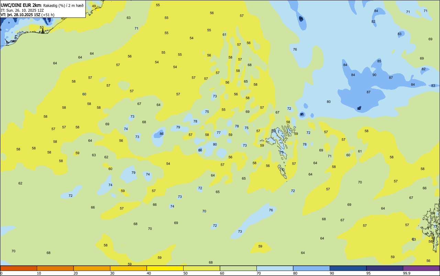Click the humidity value 85 on the map
The image size is (440, 276).
pos(379,61)
